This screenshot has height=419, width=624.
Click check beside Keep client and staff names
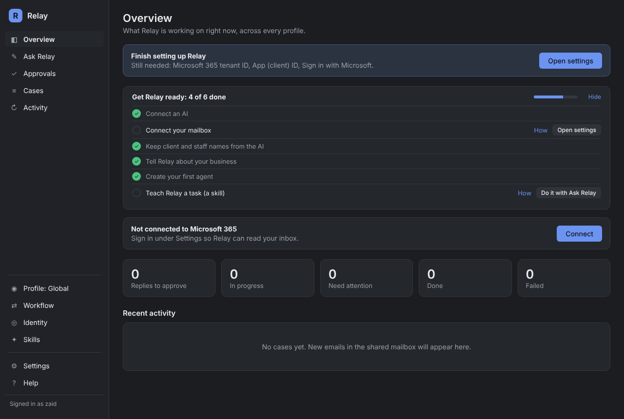[136, 146]
